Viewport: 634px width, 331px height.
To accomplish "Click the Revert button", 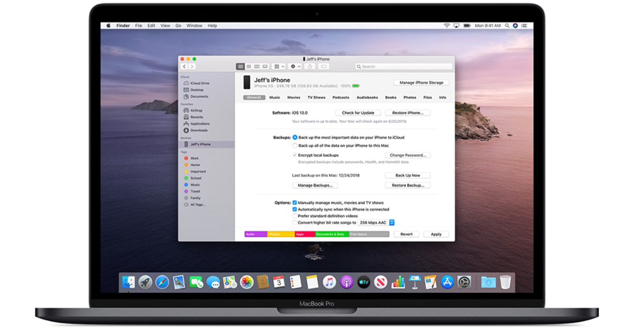I will click(406, 234).
